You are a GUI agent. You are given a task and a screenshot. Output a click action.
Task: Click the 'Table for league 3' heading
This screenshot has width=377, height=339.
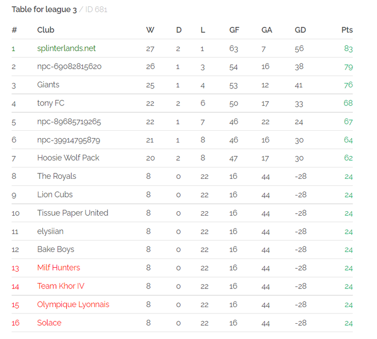[44, 9]
